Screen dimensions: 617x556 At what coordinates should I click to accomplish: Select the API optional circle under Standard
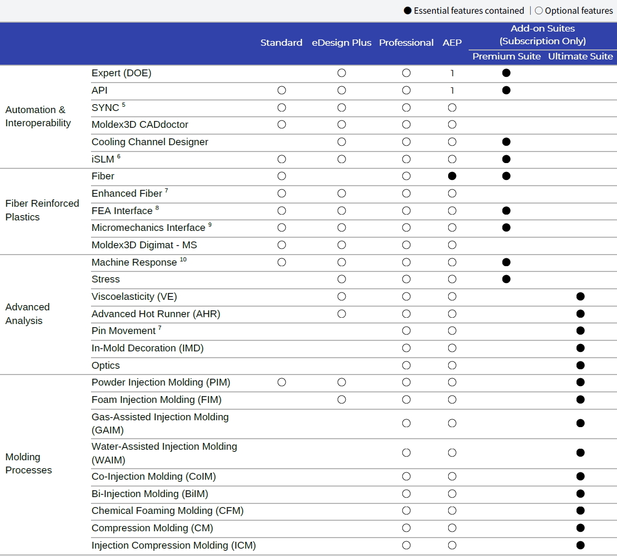tap(281, 90)
